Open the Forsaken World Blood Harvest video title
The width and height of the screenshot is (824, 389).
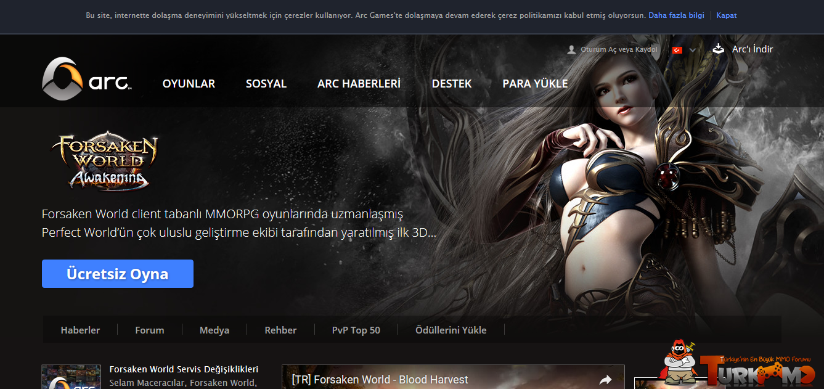tap(380, 380)
